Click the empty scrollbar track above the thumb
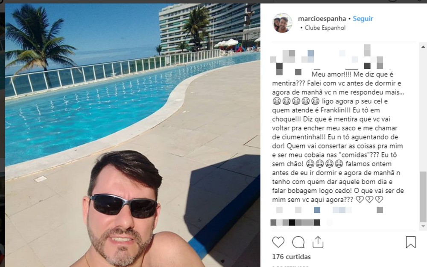This screenshot has width=427, height=267. [423, 110]
